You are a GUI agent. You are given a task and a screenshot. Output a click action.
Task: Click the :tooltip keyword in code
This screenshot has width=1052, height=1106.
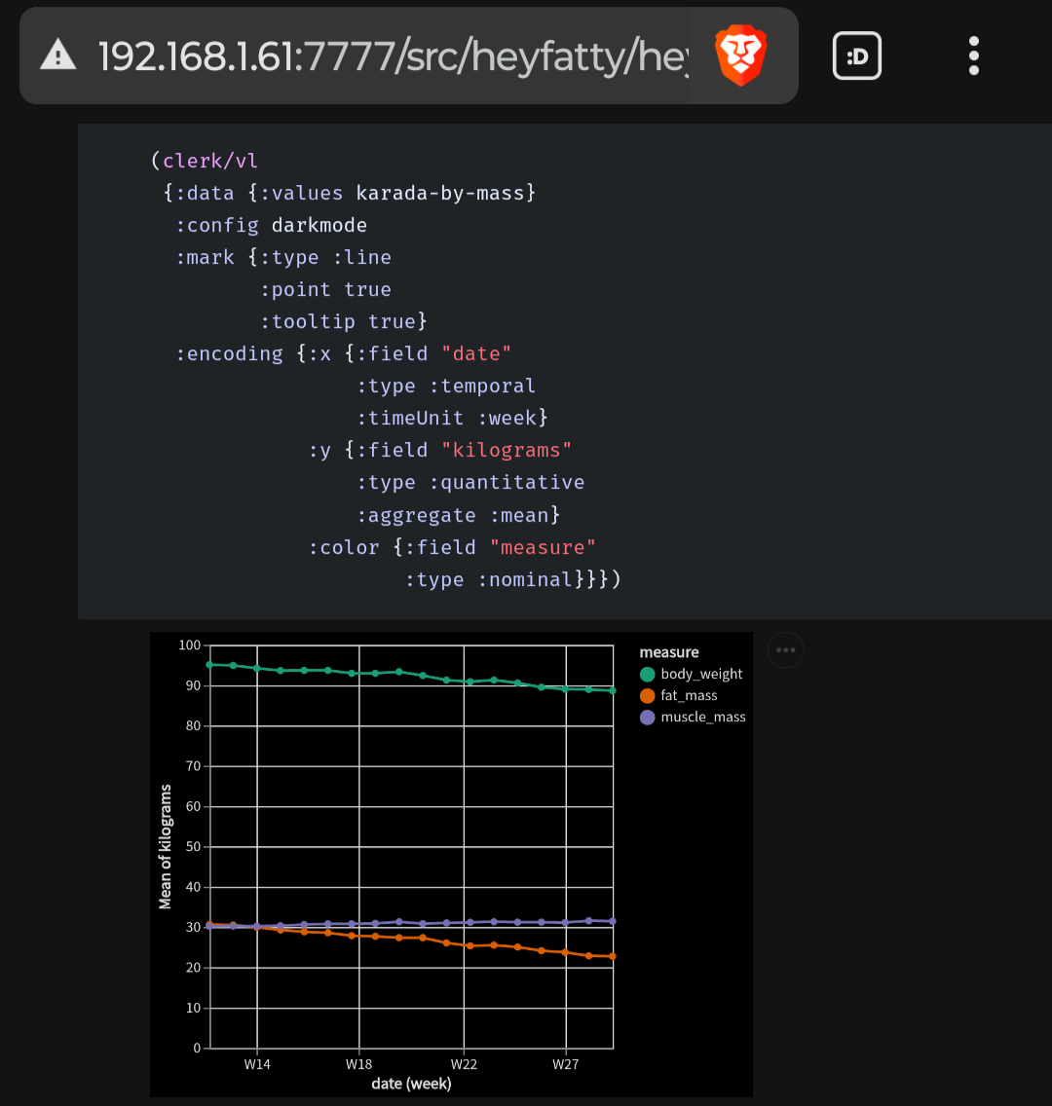click(308, 321)
